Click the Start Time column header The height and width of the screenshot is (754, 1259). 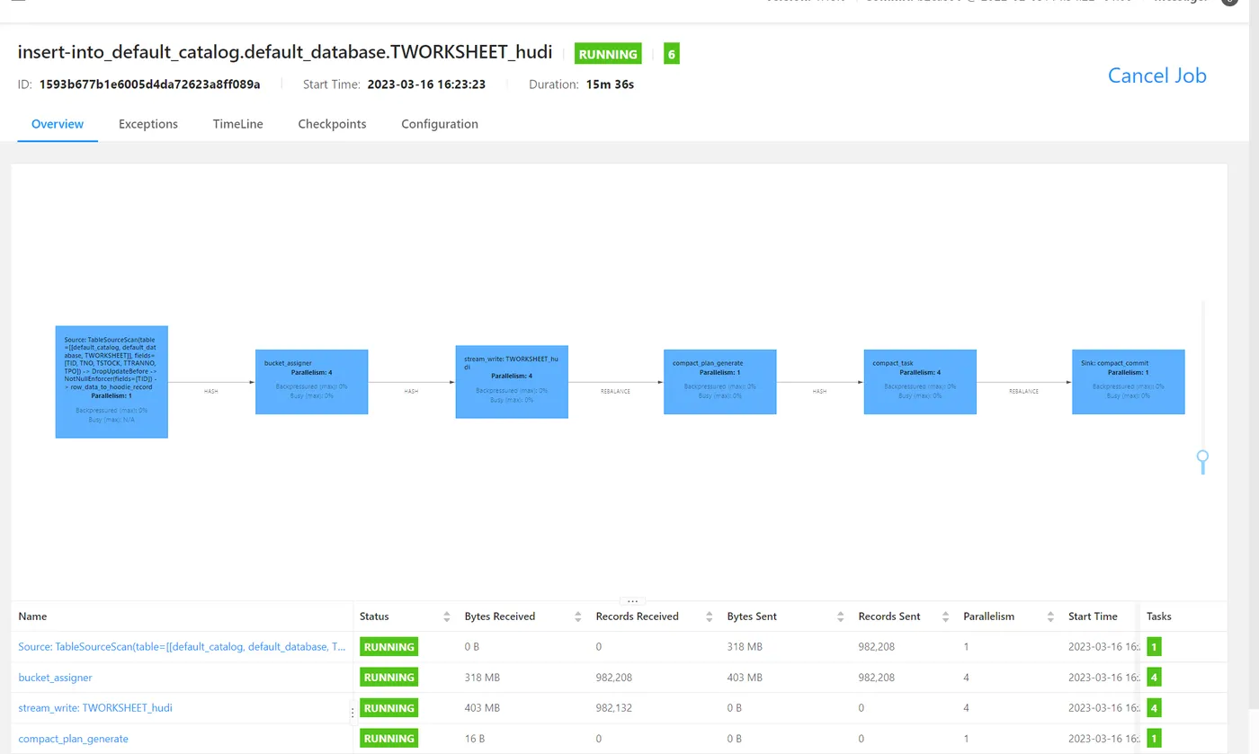(x=1093, y=617)
